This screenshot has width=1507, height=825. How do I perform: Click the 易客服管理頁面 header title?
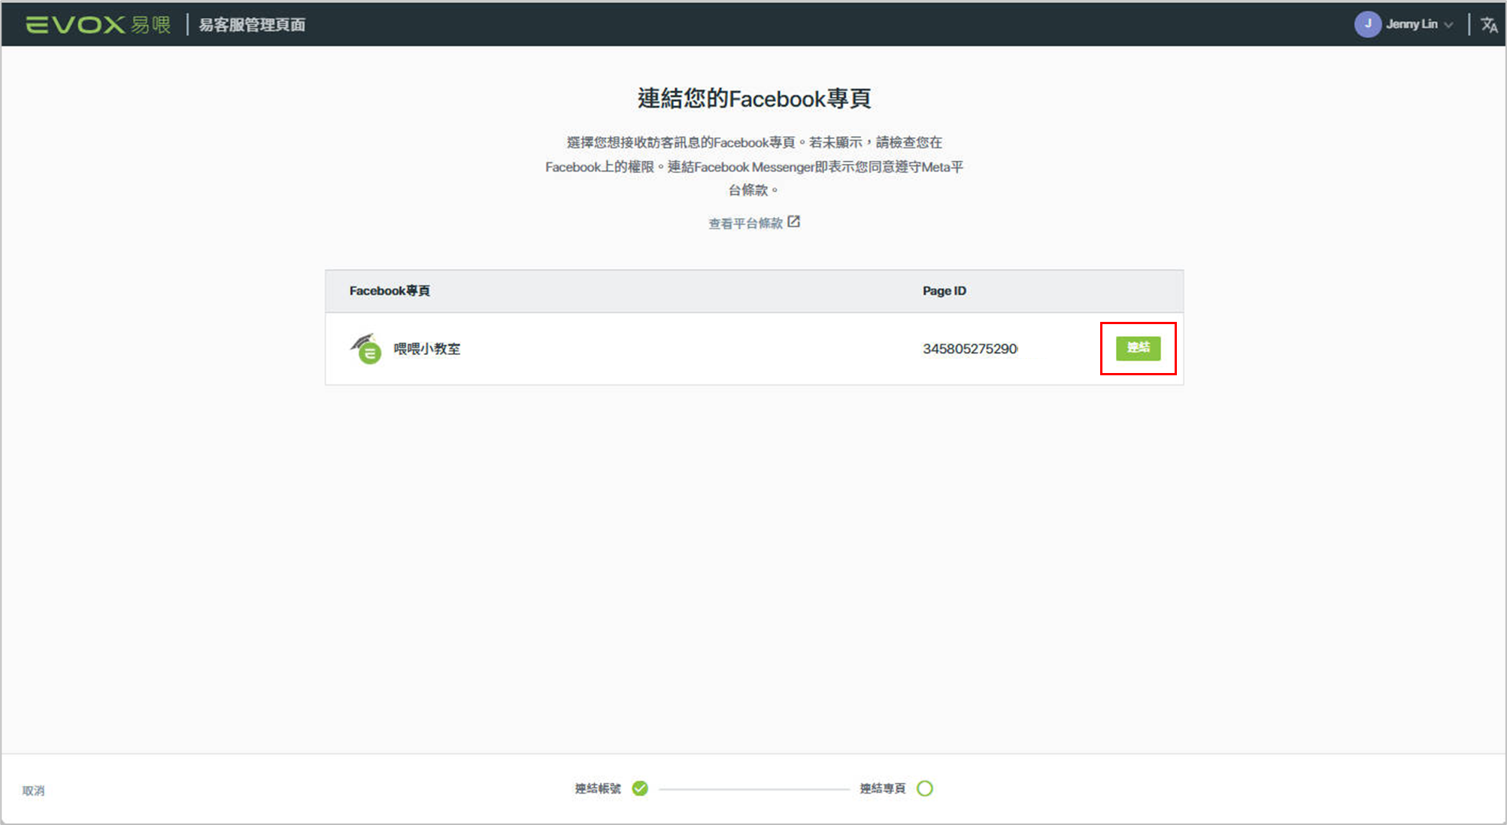pyautogui.click(x=252, y=25)
